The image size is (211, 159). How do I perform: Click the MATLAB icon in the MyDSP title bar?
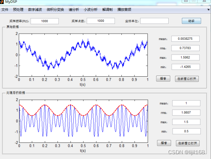(2, 2)
